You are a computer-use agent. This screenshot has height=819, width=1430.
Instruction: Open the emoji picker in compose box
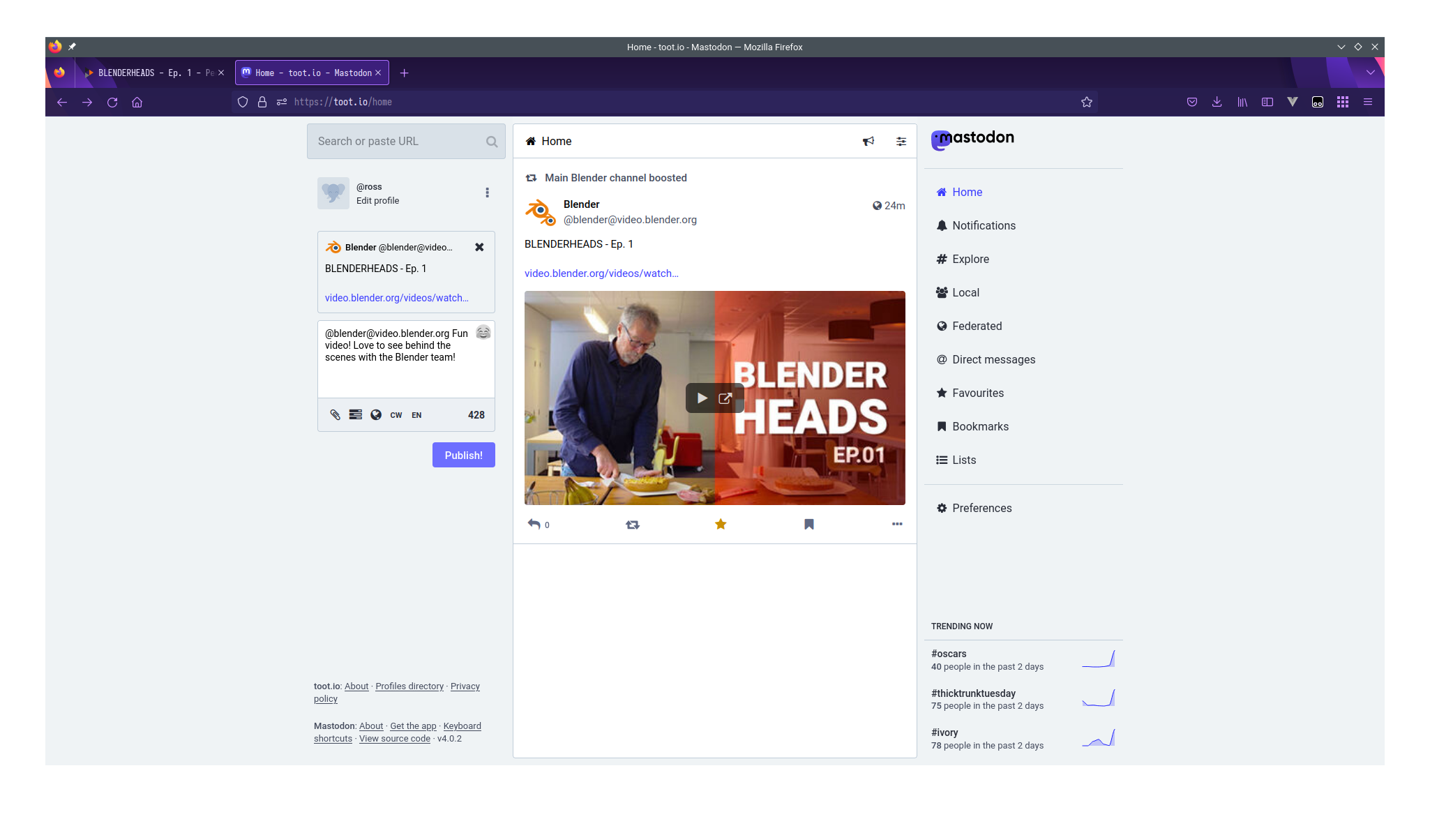click(483, 333)
